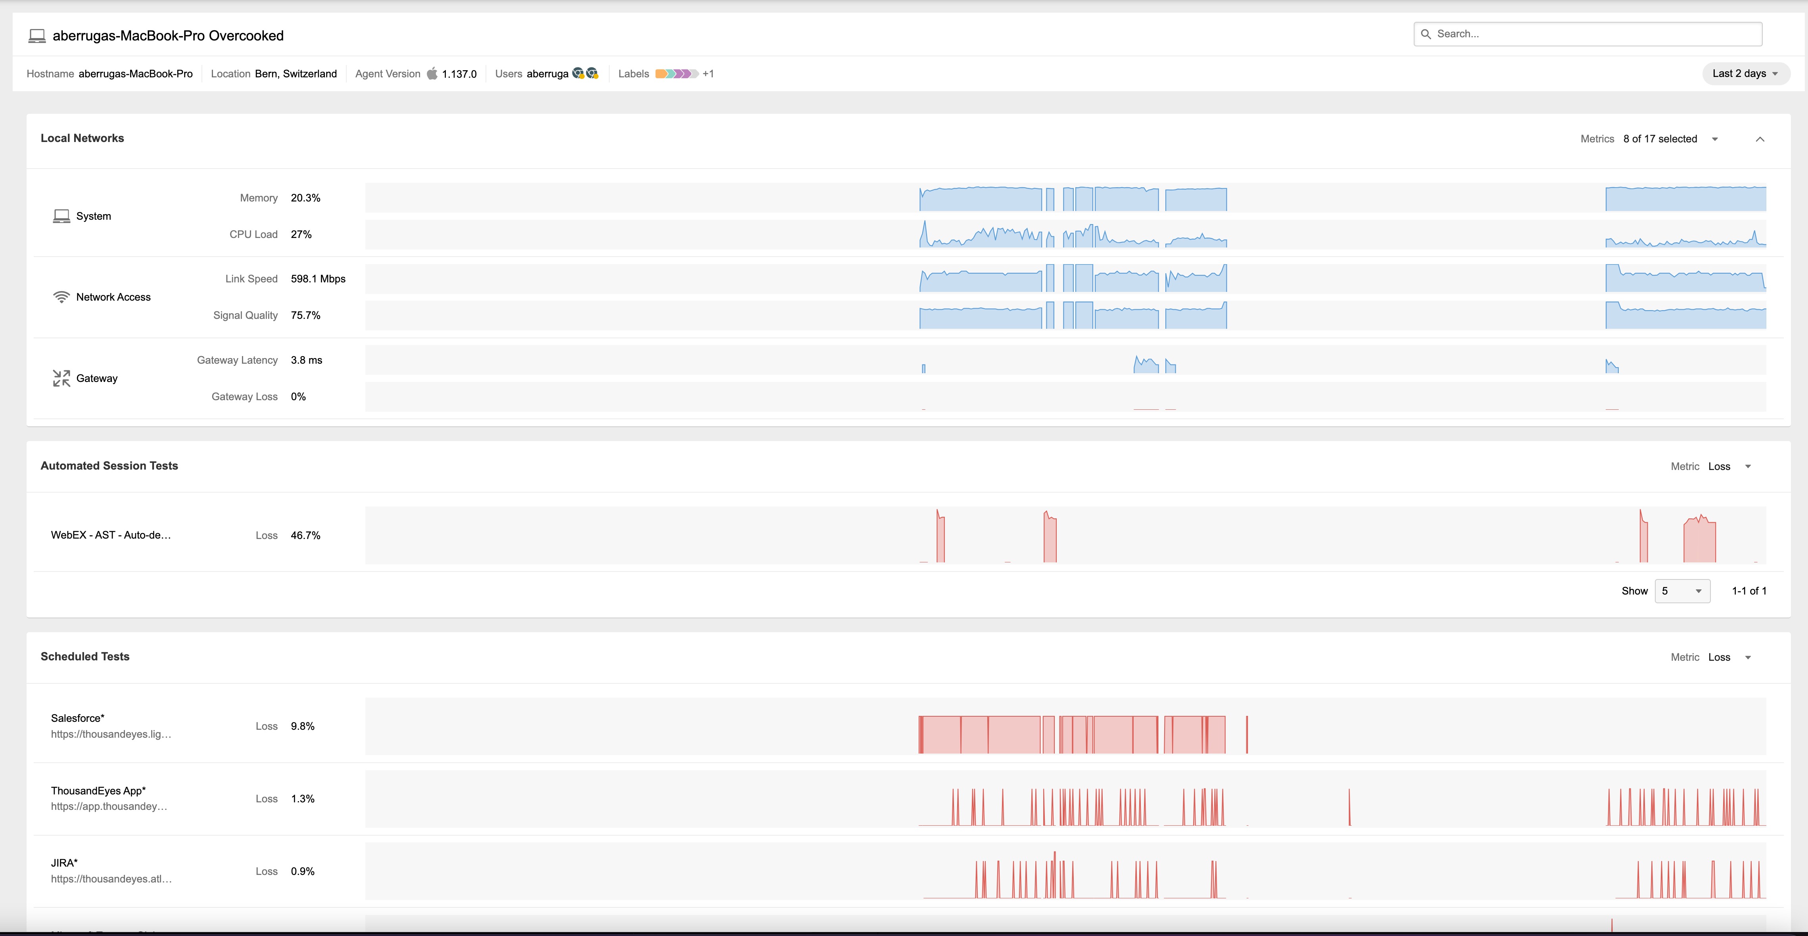Viewport: 1808px width, 936px height.
Task: Click the second Chrome browser icon beside aberruga
Action: pyautogui.click(x=592, y=73)
